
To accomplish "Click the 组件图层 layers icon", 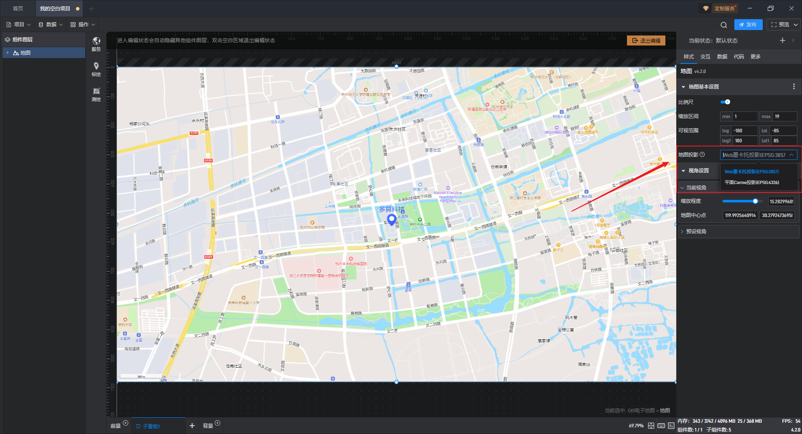I will point(8,40).
